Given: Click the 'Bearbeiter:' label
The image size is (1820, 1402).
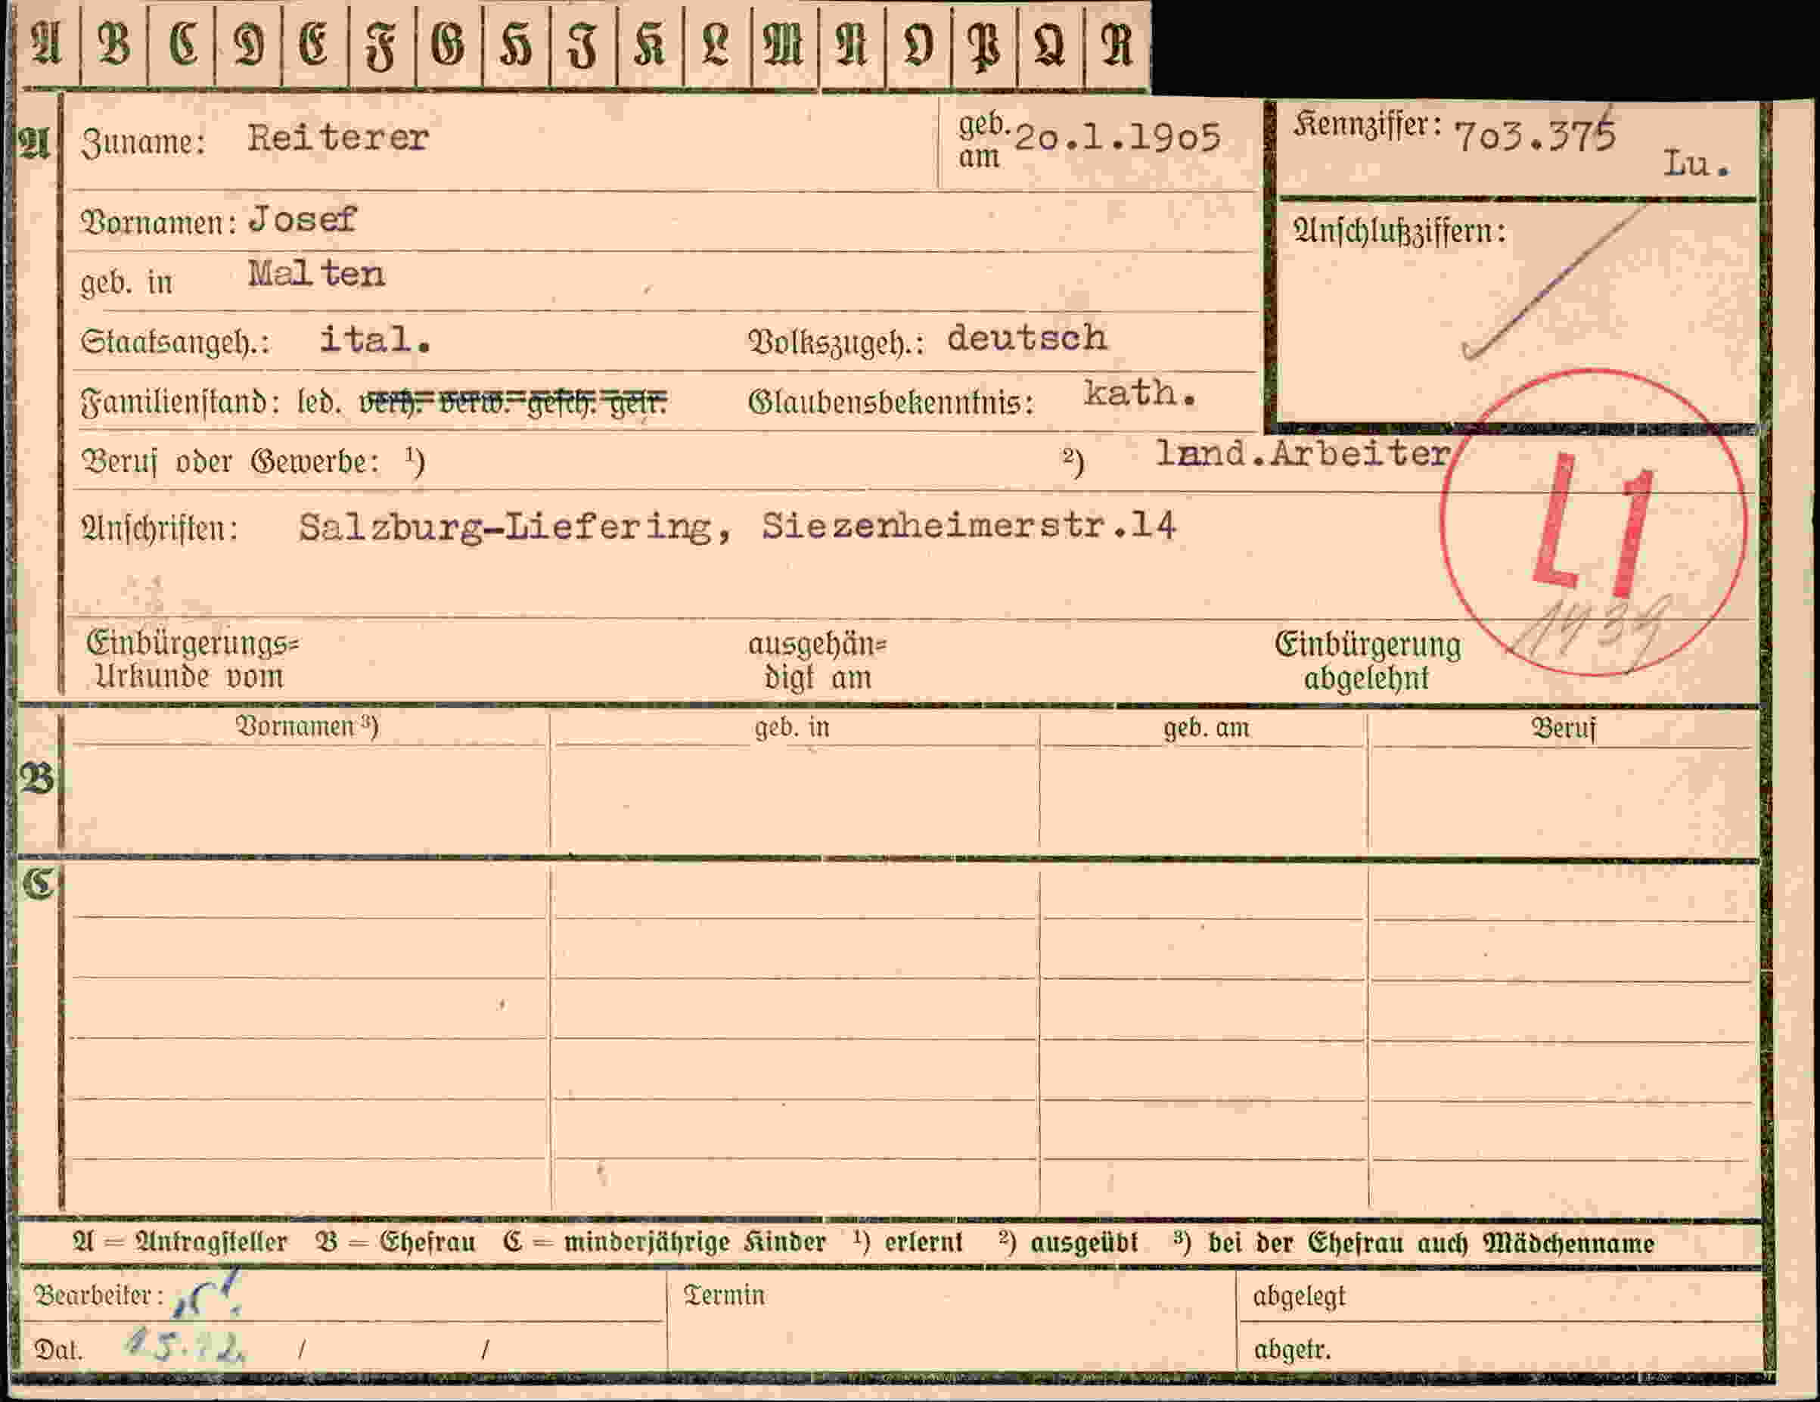Looking at the screenshot, I should coord(98,1295).
